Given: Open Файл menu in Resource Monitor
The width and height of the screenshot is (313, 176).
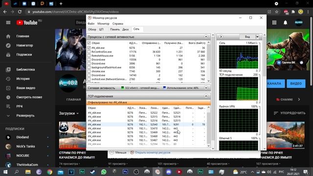Looking at the screenshot, I should [91, 23].
